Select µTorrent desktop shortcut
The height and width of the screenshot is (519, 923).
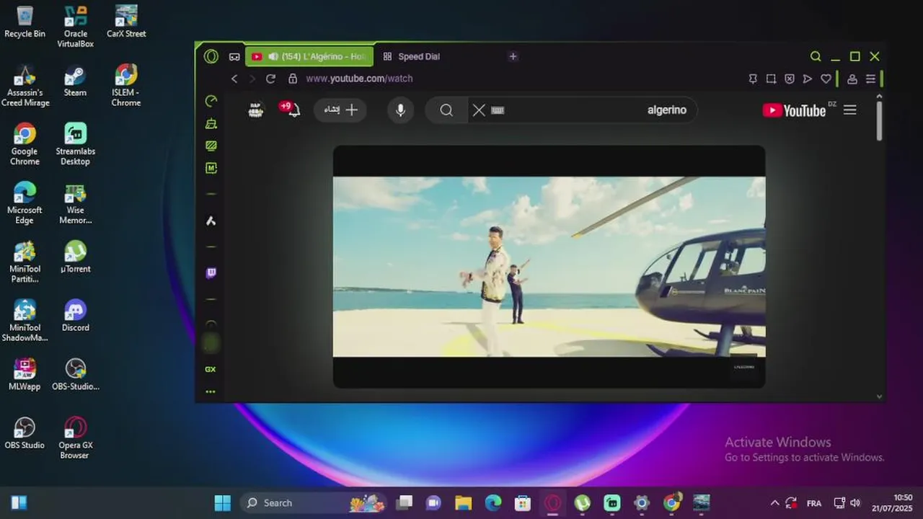click(x=75, y=257)
